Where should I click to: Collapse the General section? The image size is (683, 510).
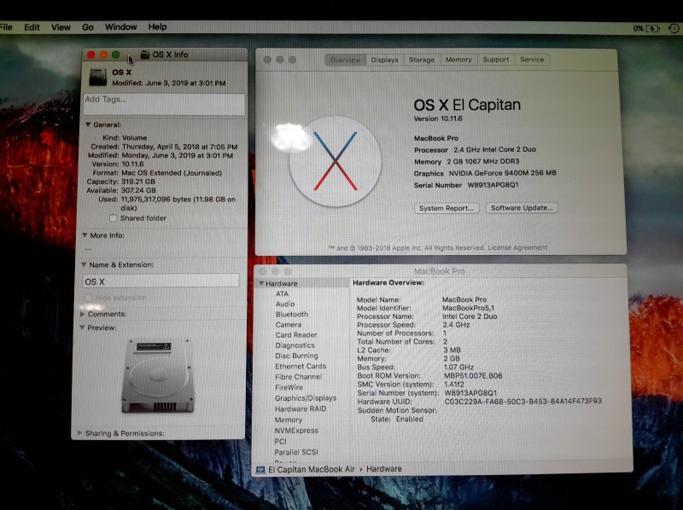click(88, 125)
